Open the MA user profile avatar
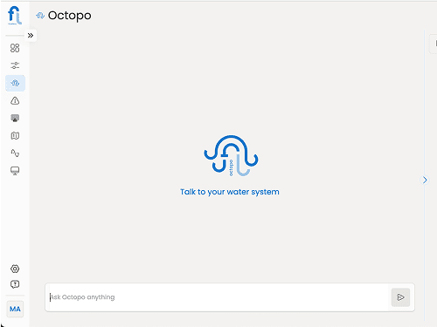Screen dimensions: 437x327 click(x=15, y=309)
